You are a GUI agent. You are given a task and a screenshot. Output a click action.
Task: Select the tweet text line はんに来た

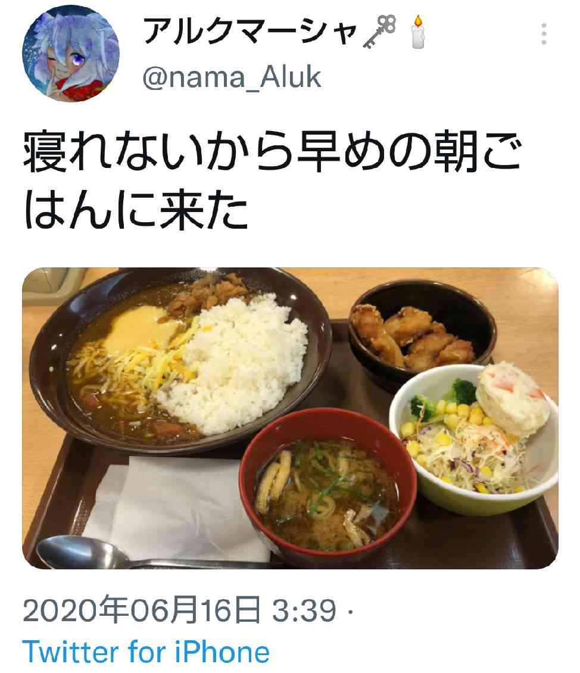tap(136, 210)
